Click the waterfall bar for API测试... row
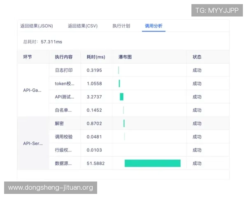 point(121,97)
